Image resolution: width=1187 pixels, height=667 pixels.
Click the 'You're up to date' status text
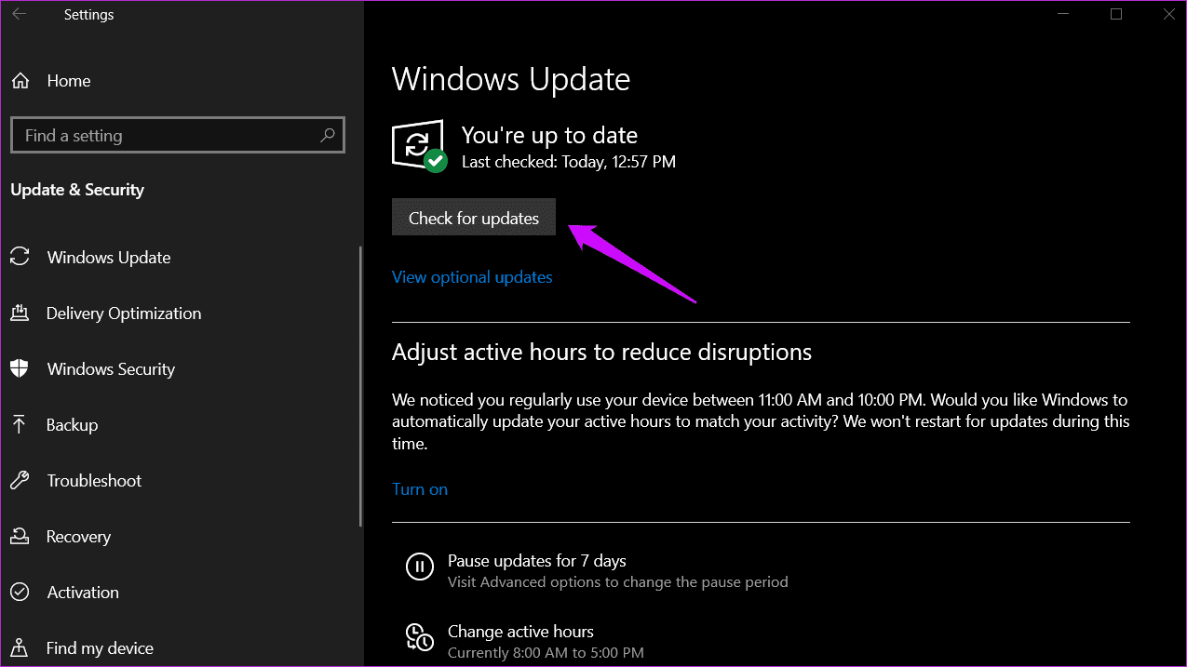(x=549, y=135)
